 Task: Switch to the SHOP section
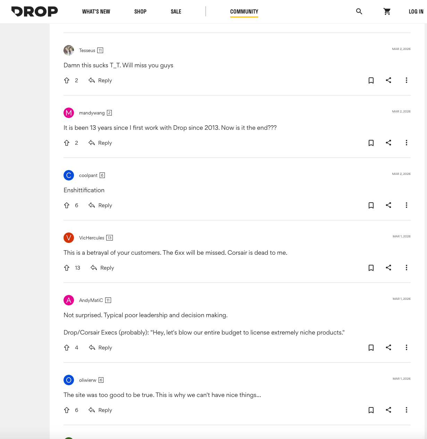tap(140, 11)
